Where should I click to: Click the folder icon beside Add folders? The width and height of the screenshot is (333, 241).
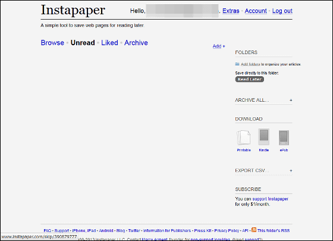(237, 64)
